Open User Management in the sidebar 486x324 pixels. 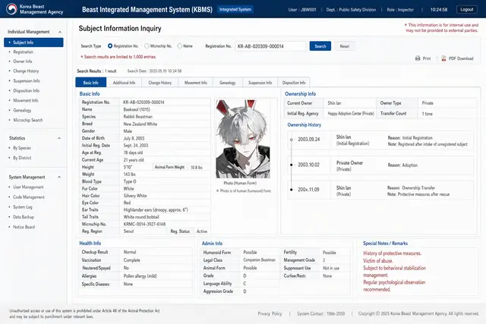coord(28,187)
